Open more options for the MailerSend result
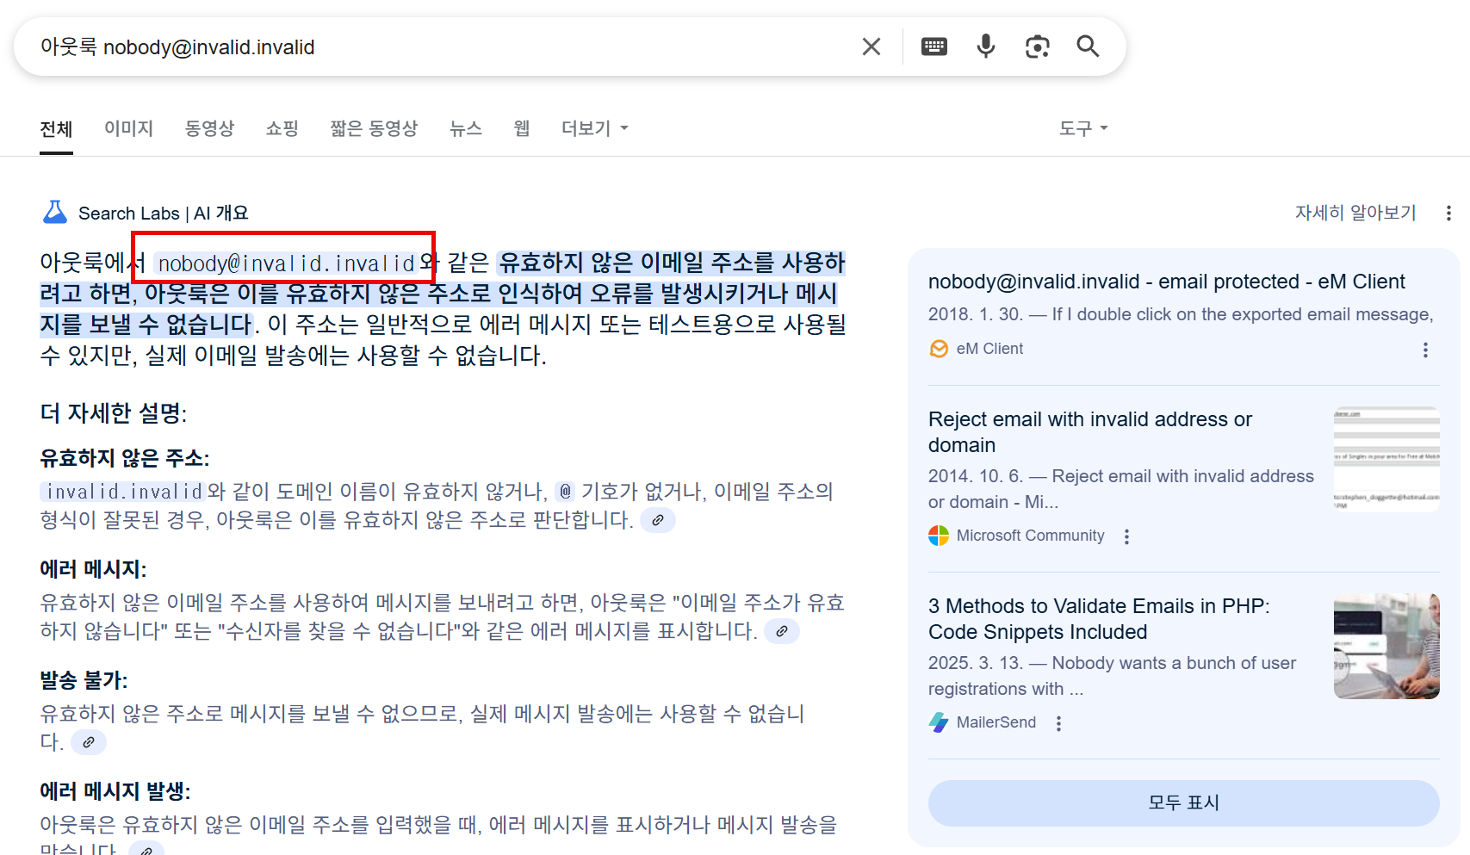Viewport: 1470px width, 855px height. click(x=1058, y=723)
